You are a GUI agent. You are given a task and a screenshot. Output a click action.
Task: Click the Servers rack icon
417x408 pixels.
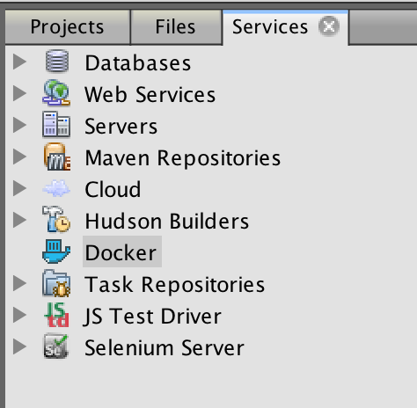tap(56, 124)
